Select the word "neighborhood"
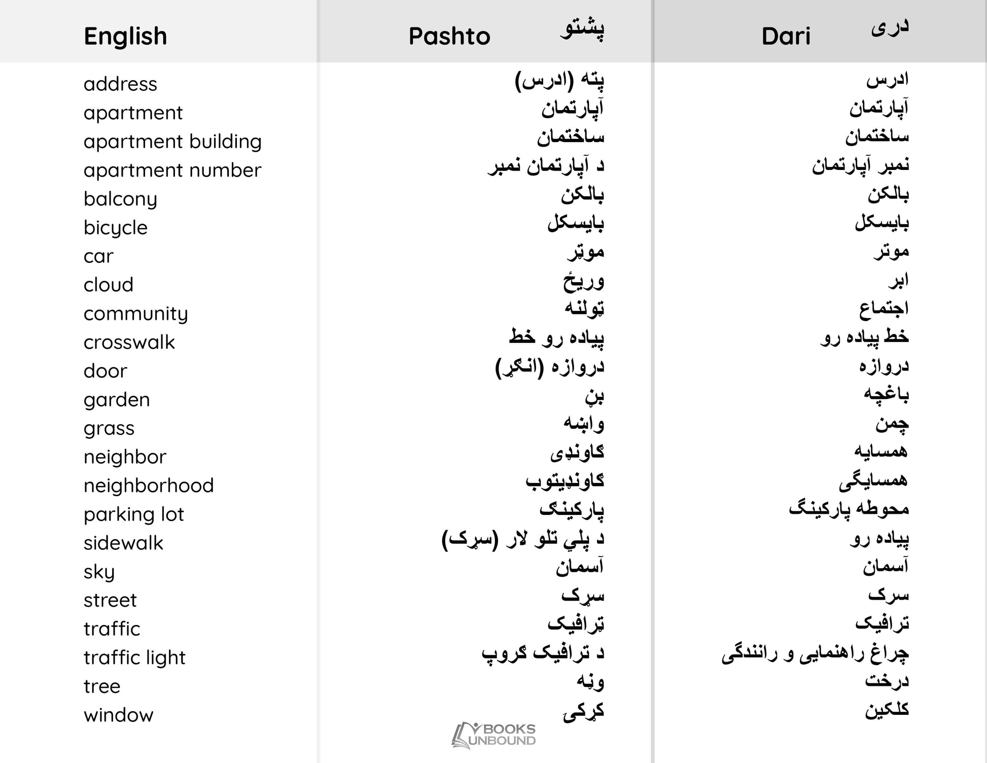This screenshot has width=987, height=763. [149, 486]
